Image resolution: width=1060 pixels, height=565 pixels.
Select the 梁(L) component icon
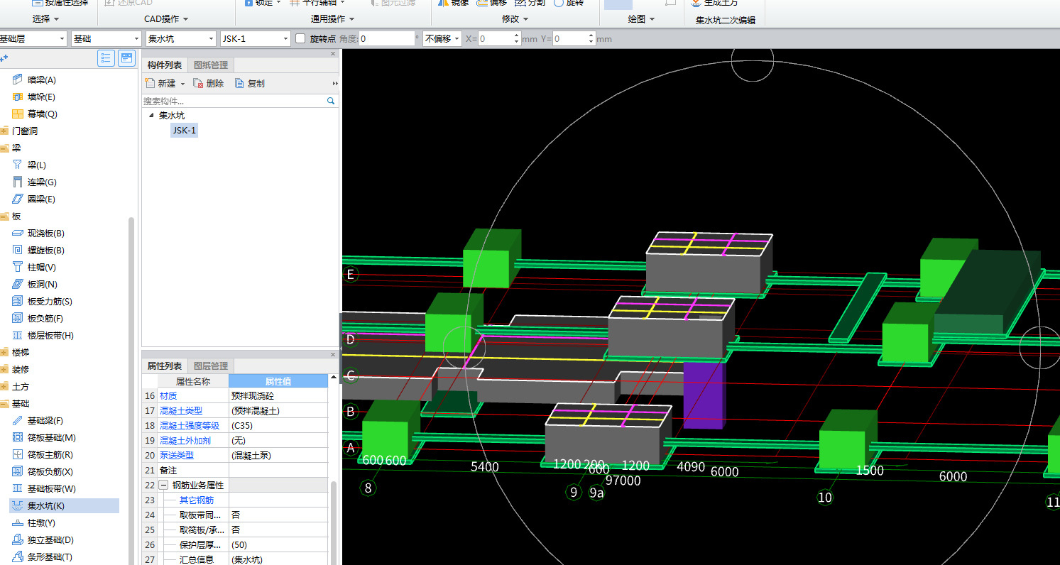tap(18, 165)
